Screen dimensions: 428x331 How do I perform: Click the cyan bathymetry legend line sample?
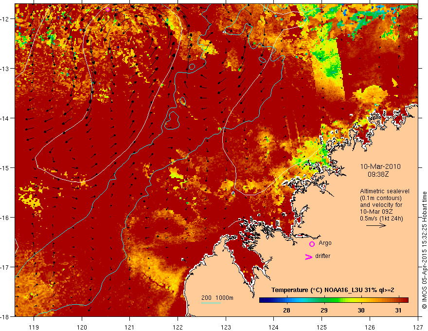tap(211, 303)
